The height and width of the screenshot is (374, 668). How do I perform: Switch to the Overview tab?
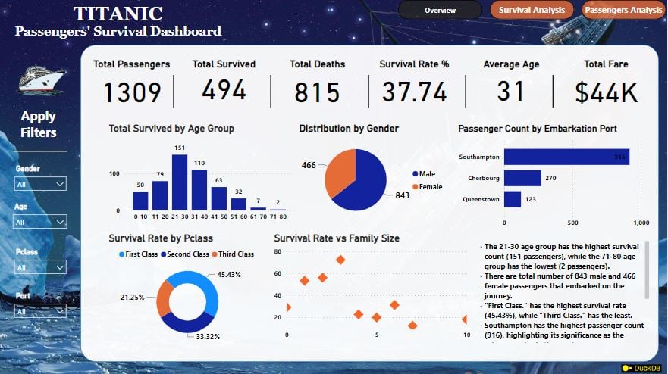440,10
